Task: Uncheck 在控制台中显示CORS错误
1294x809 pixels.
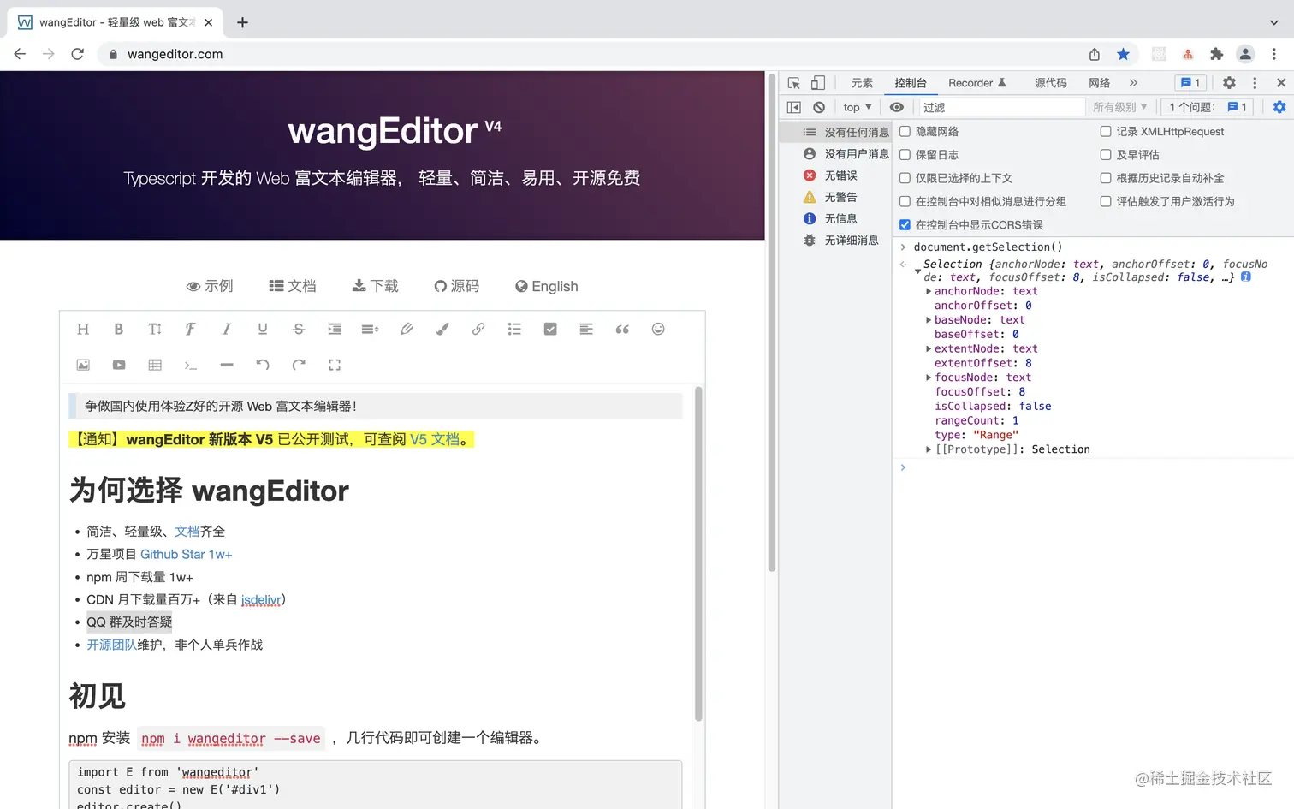Action: [x=905, y=224]
